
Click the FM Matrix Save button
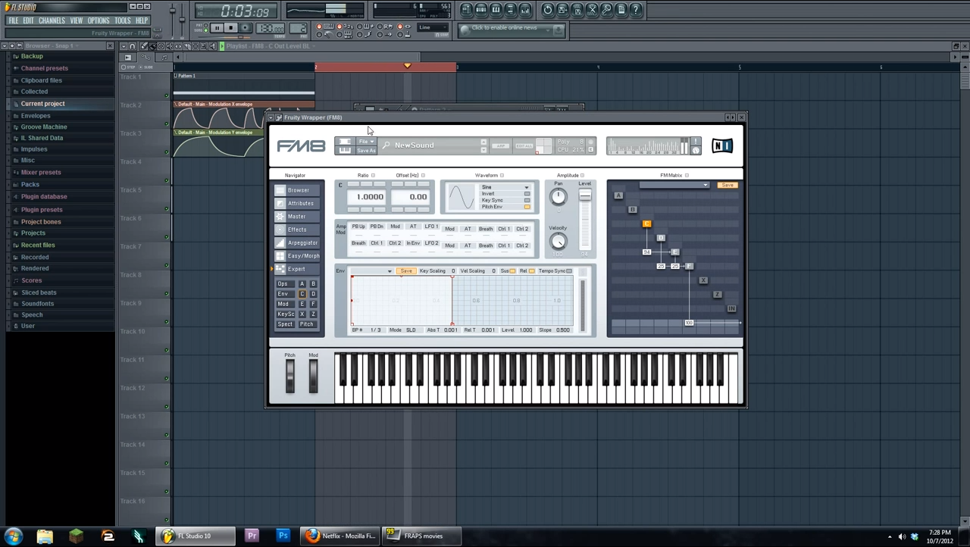[727, 185]
